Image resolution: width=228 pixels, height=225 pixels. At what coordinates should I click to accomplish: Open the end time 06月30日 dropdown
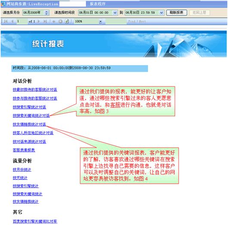click(x=161, y=12)
